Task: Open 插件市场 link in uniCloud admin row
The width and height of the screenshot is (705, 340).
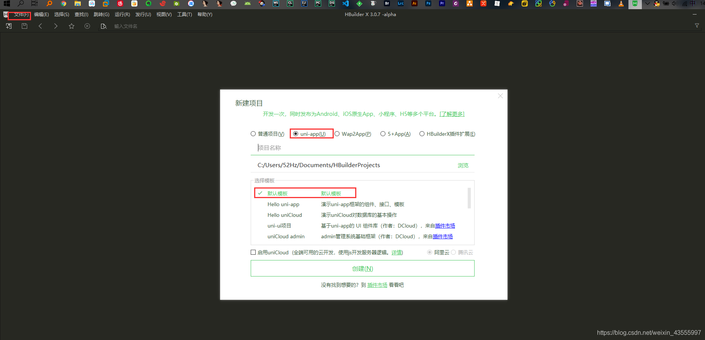Action: pos(443,236)
